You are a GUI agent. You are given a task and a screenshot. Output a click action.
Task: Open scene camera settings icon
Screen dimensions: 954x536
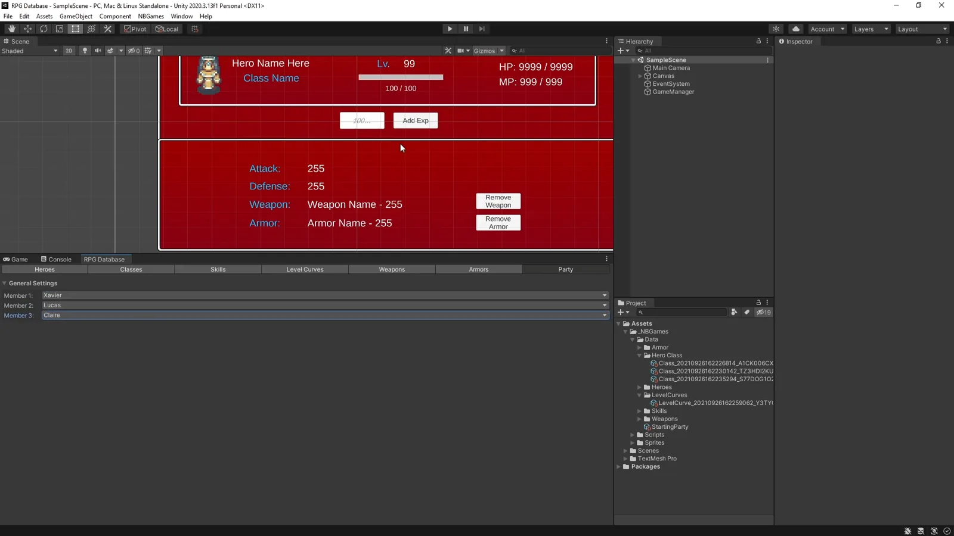point(463,51)
